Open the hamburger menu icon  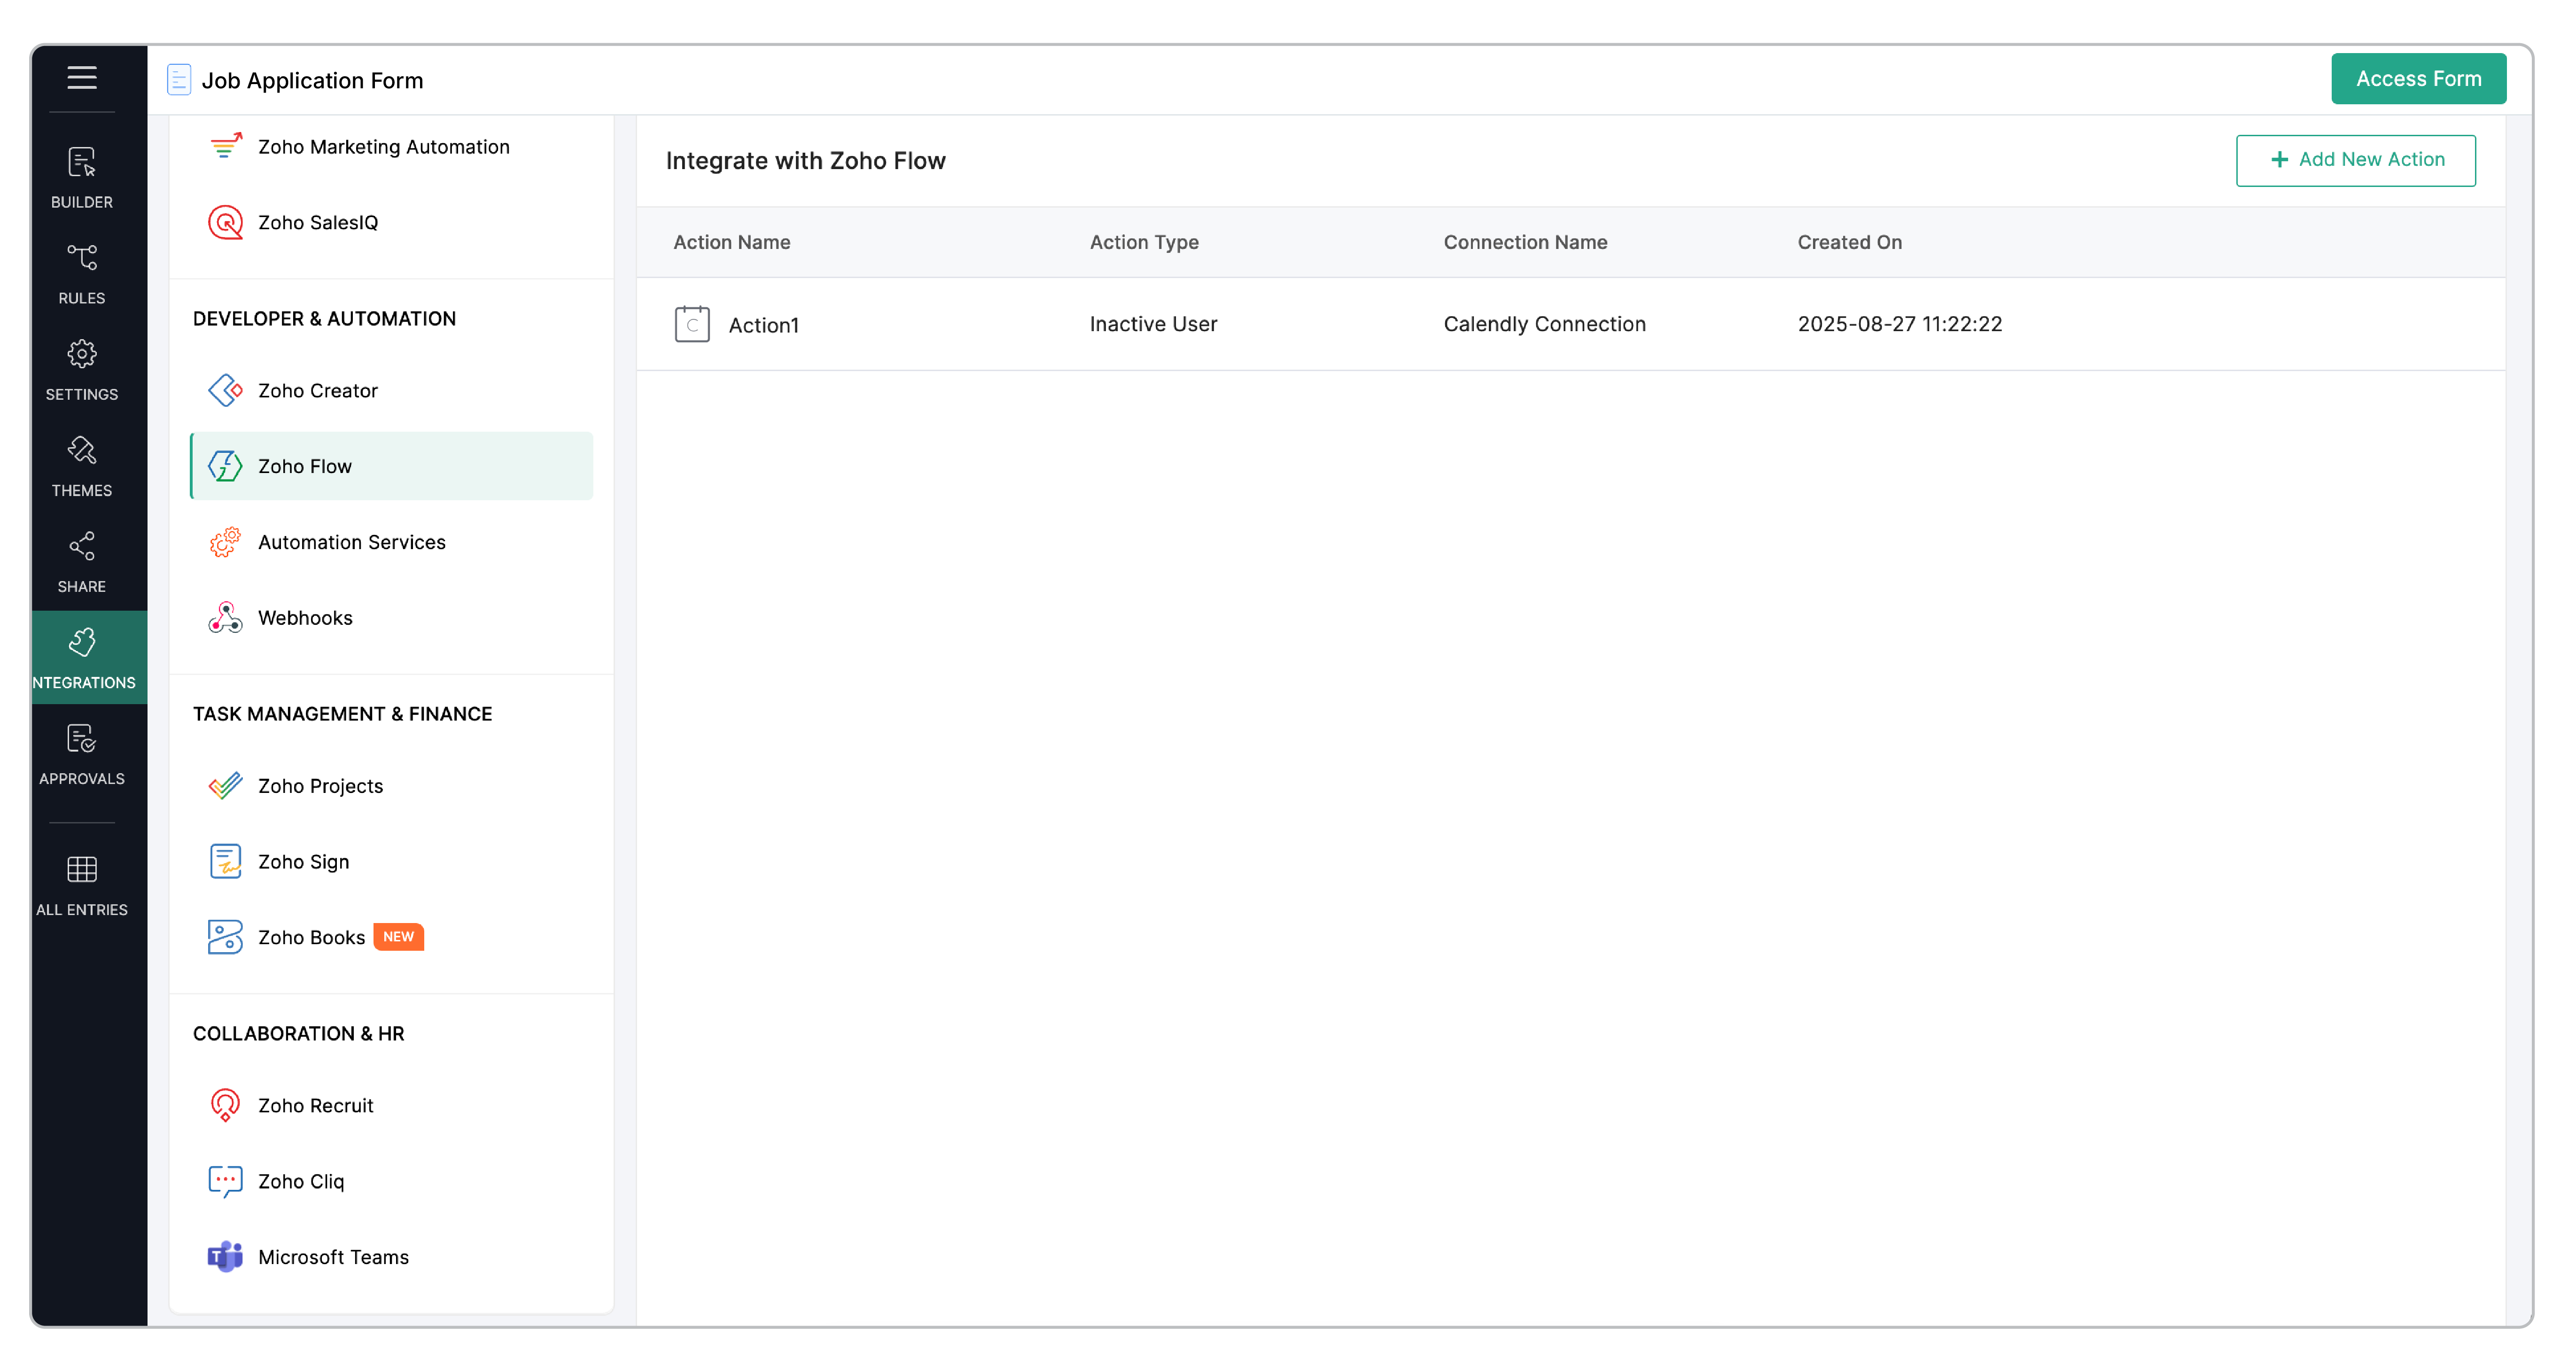pyautogui.click(x=82, y=78)
